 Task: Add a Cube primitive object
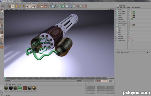[x=53, y=6]
